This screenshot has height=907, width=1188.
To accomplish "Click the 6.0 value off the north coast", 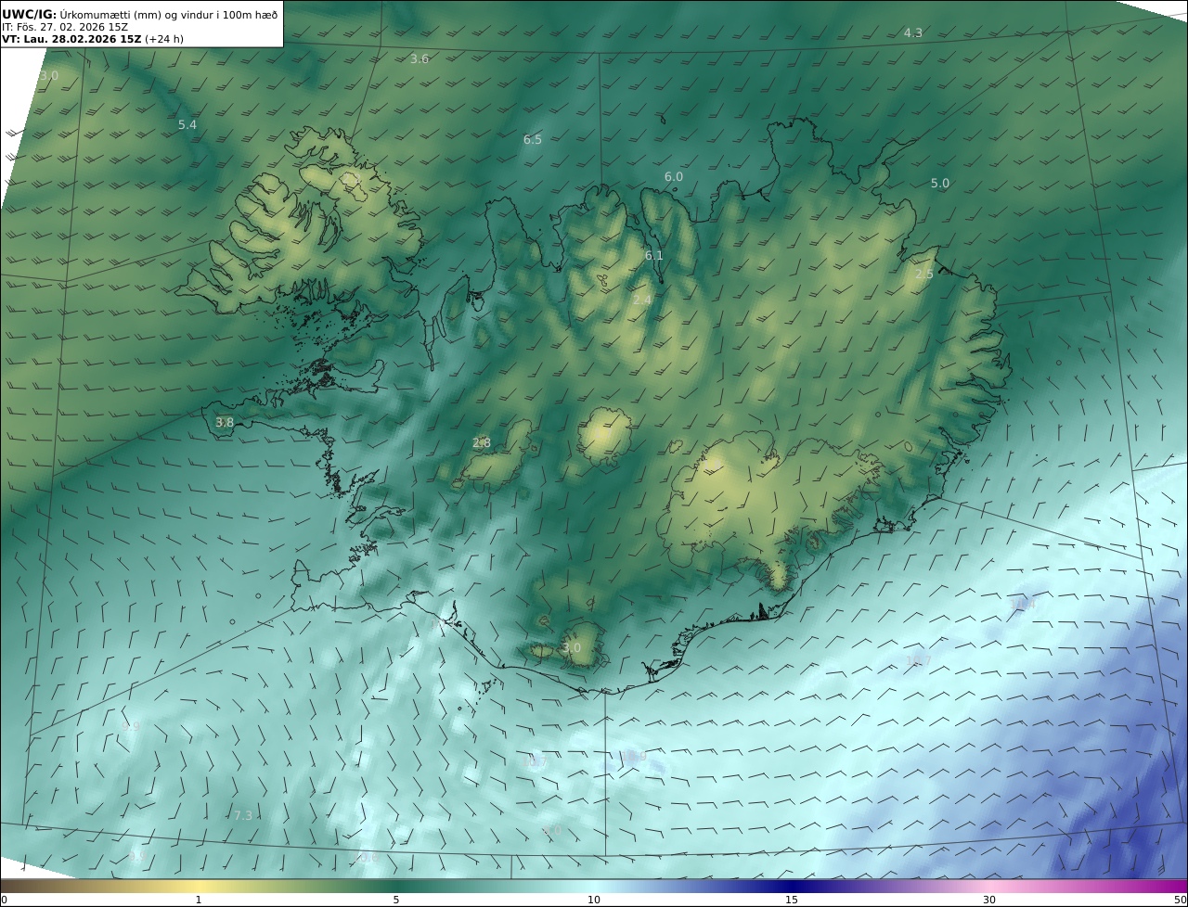I will click(x=674, y=176).
